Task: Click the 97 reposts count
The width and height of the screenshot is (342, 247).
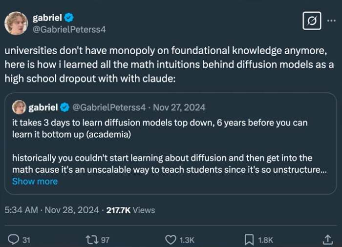Action: [105, 240]
